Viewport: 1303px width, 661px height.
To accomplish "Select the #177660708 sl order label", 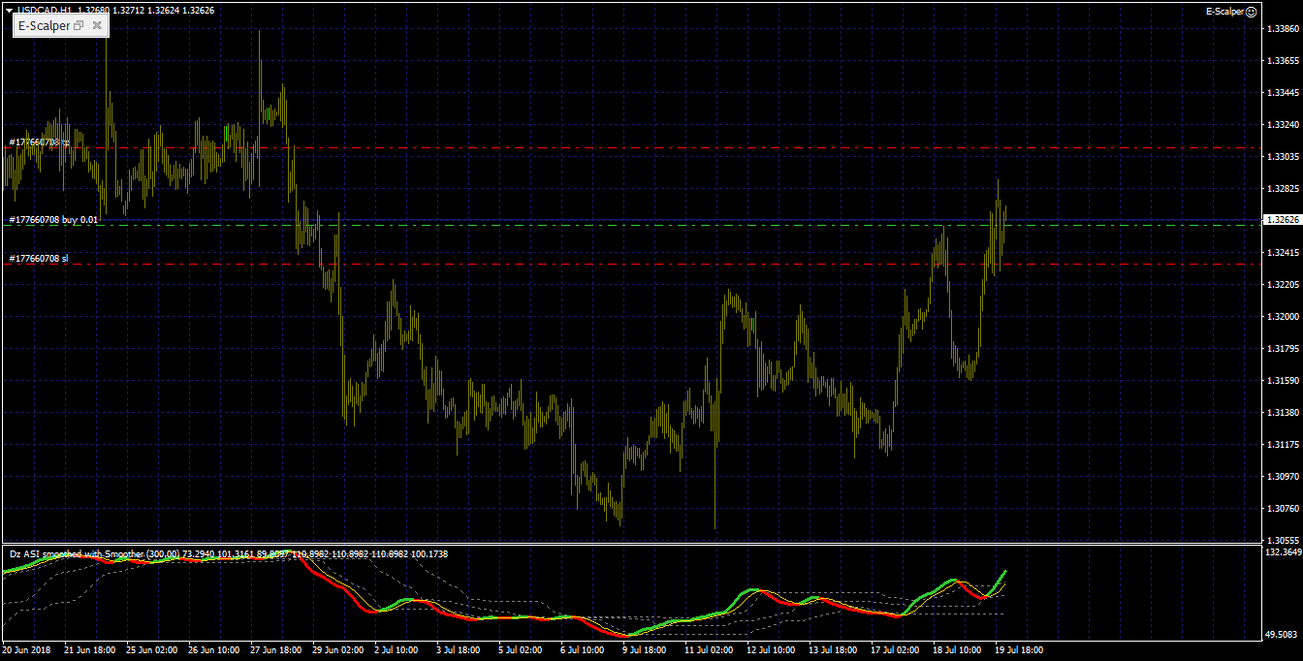I will click(x=38, y=259).
